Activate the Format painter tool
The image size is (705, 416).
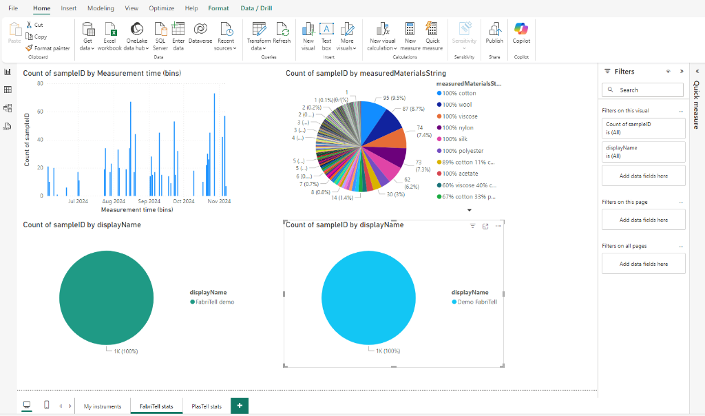click(48, 48)
